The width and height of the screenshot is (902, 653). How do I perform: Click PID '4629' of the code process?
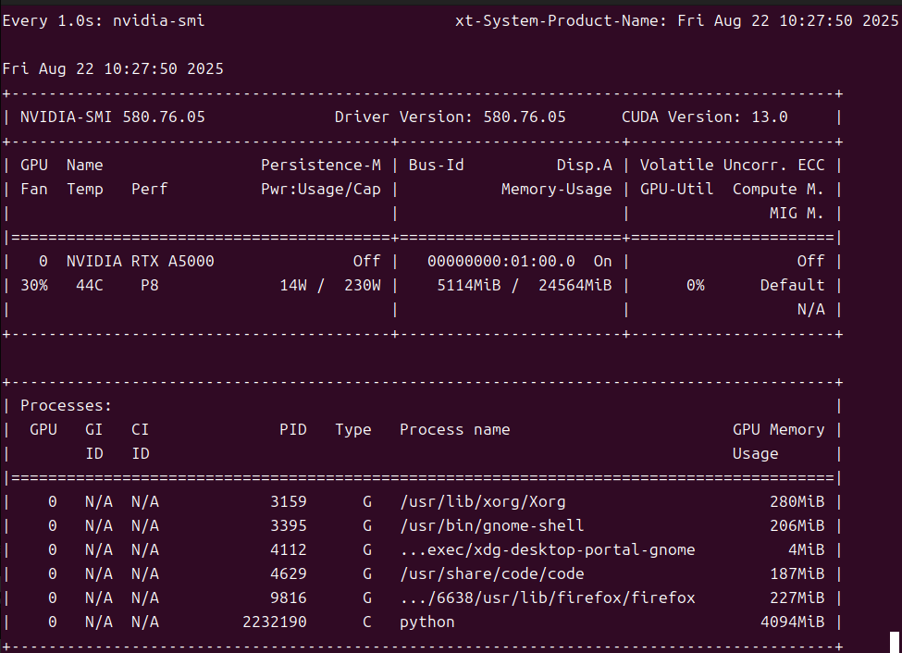point(289,574)
